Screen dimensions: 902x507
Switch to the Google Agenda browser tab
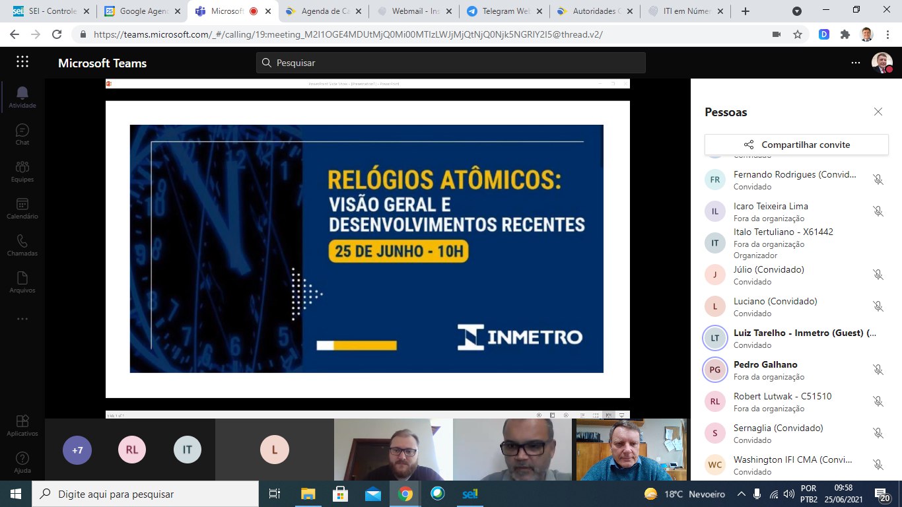pos(142,11)
